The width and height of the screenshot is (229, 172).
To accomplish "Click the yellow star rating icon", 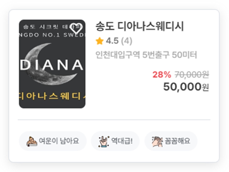I will click(x=99, y=41).
